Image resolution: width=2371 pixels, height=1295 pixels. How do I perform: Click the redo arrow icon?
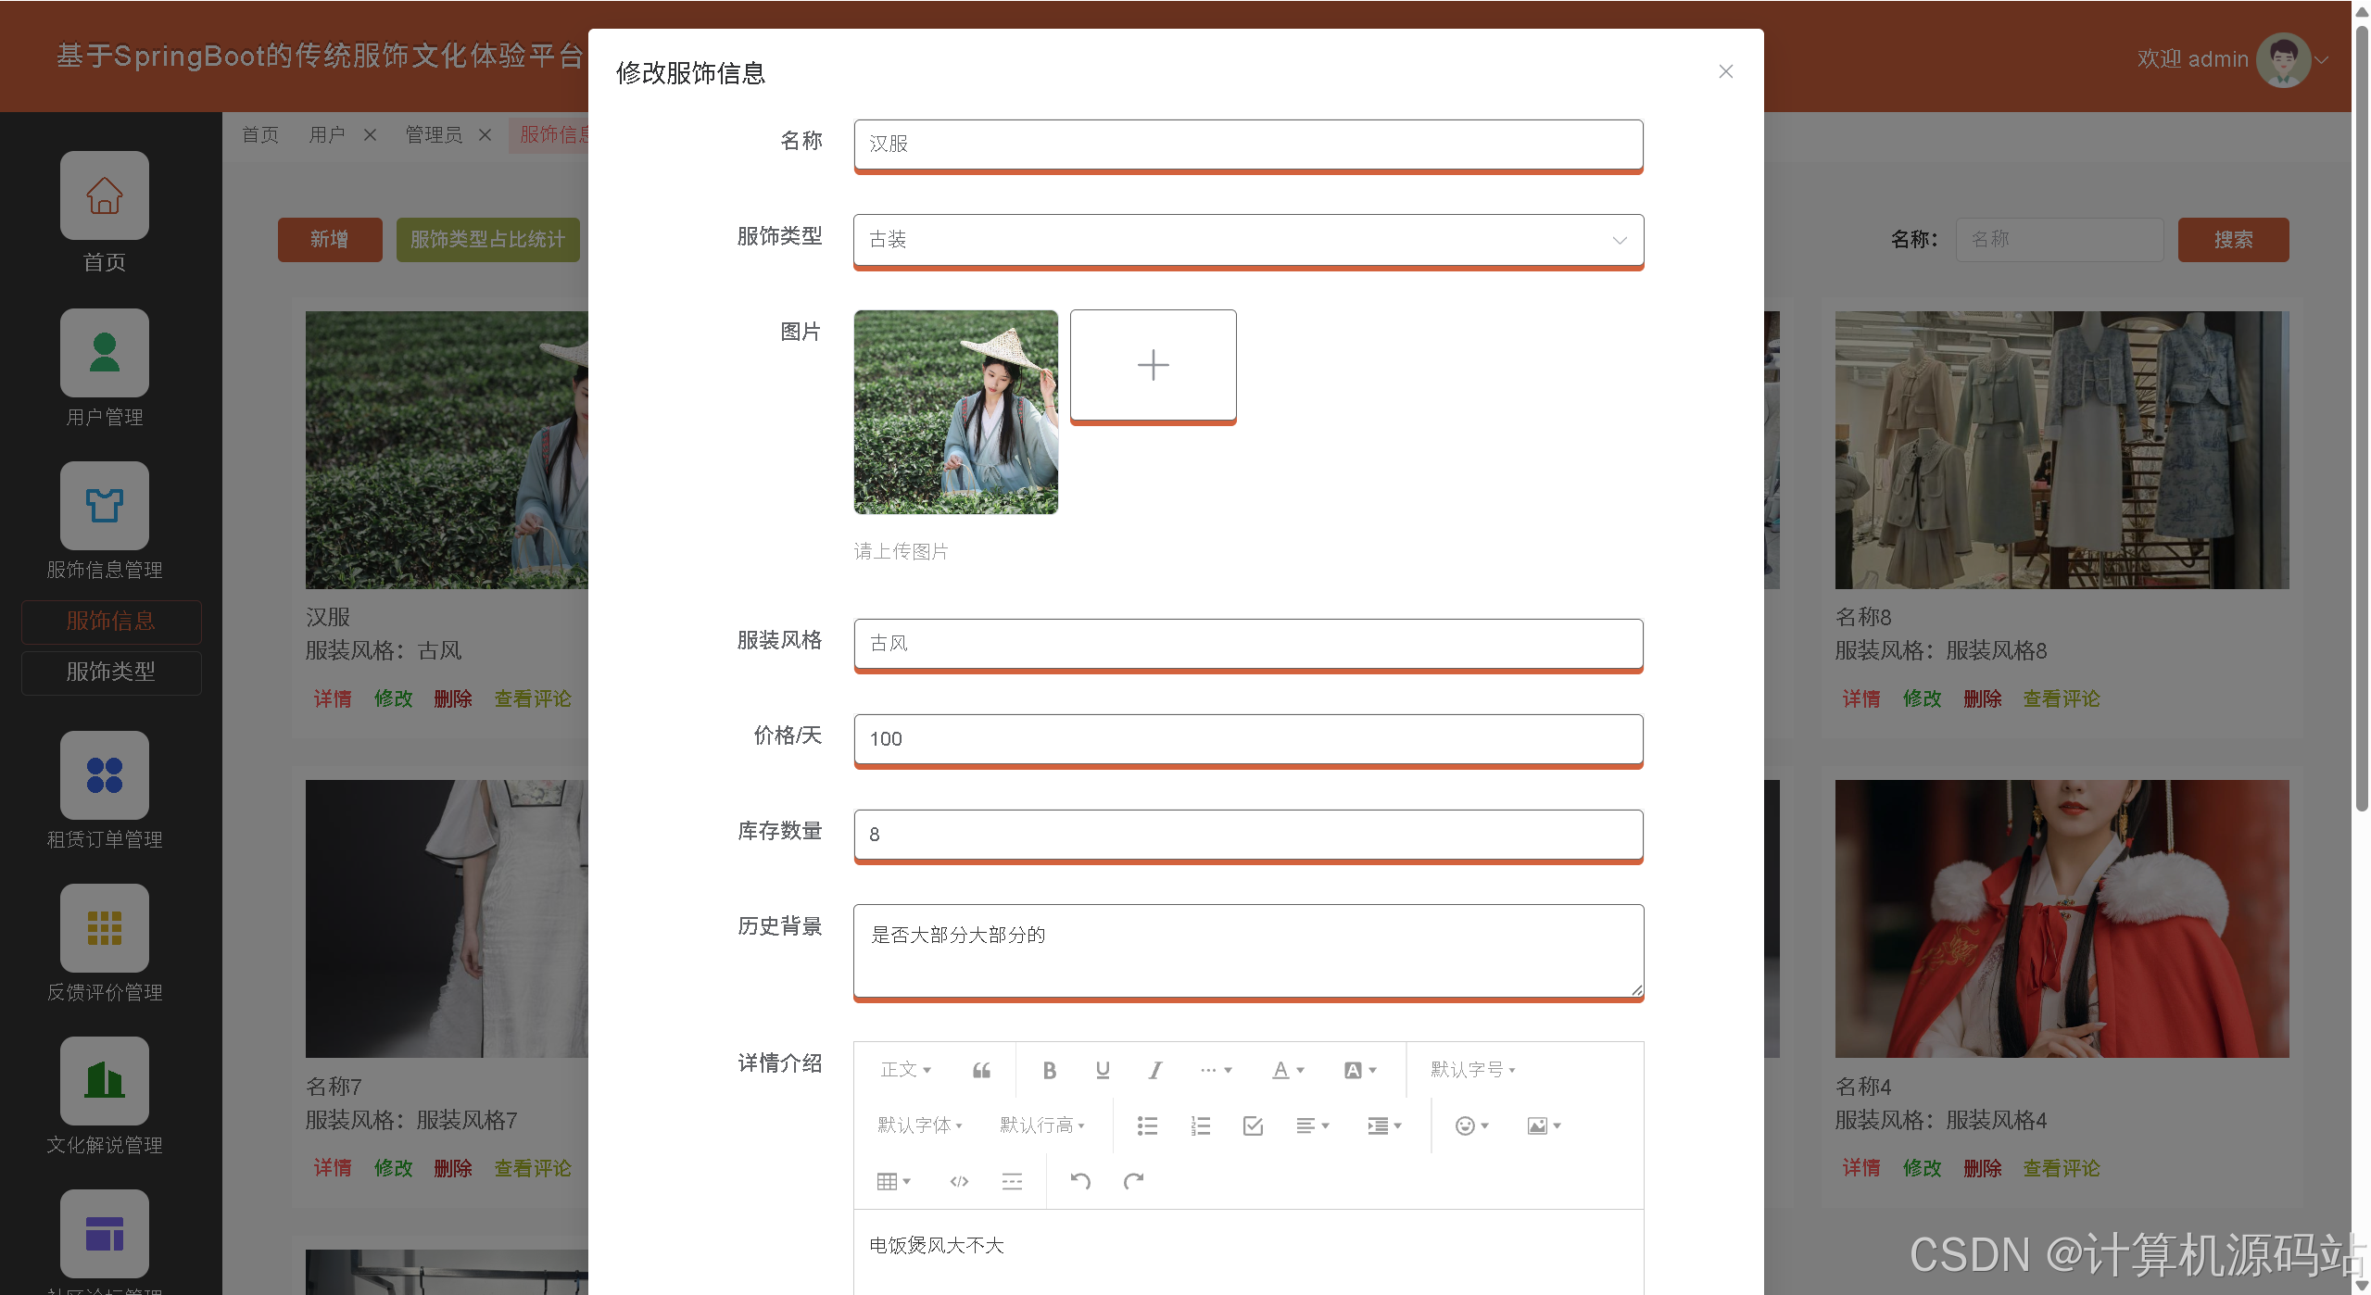tap(1133, 1181)
